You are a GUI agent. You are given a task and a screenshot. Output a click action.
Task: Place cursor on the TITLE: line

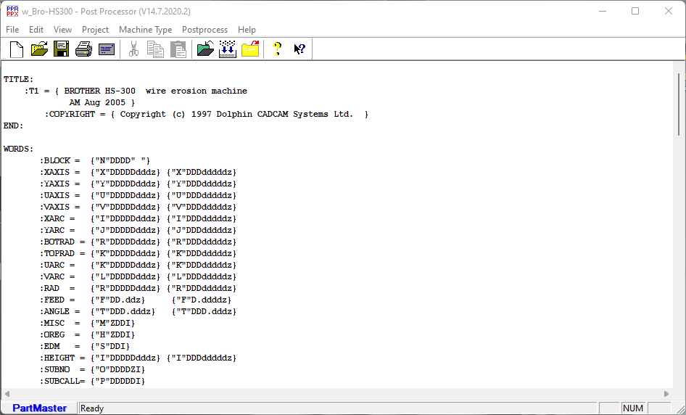point(18,79)
